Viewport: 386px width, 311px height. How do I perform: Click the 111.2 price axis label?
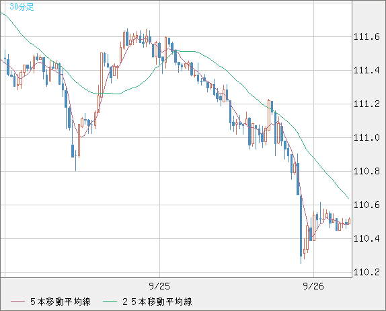pos(366,104)
